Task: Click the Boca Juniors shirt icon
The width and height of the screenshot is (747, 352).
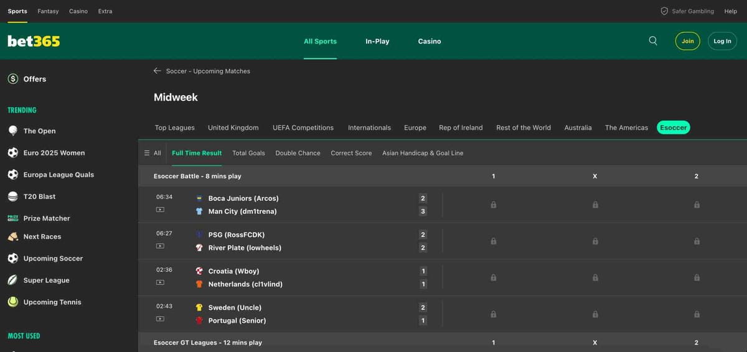Action: pos(199,198)
